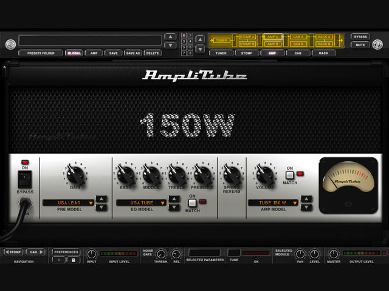Select previous preset with up arrow

point(170,36)
